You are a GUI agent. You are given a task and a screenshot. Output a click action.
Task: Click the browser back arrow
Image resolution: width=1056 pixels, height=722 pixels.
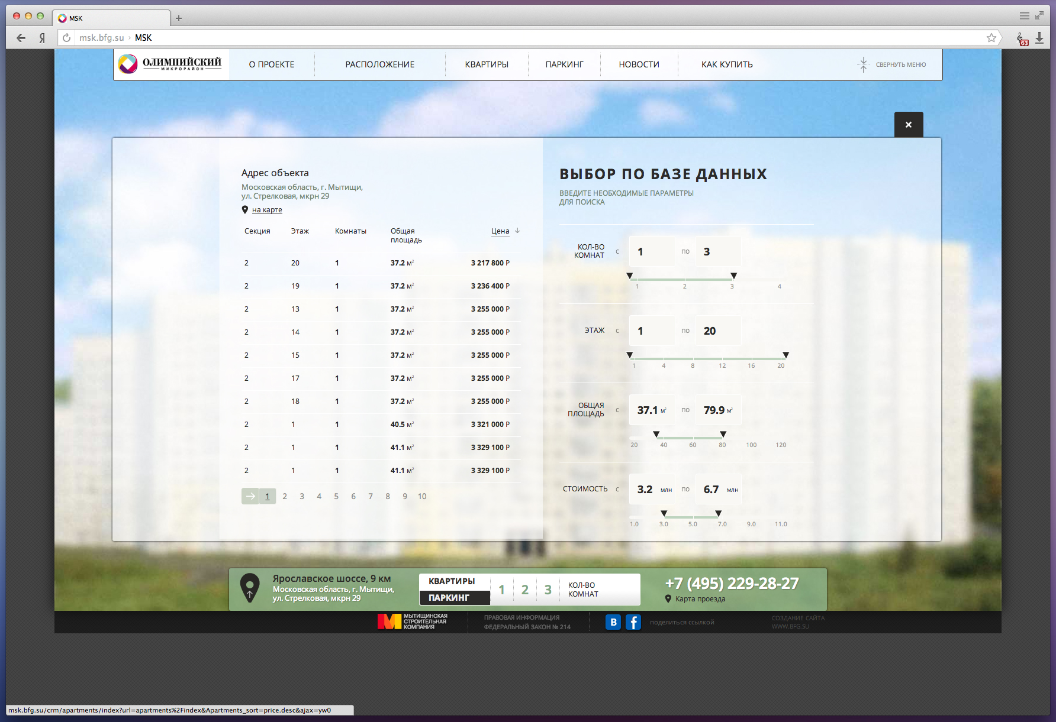pos(21,38)
